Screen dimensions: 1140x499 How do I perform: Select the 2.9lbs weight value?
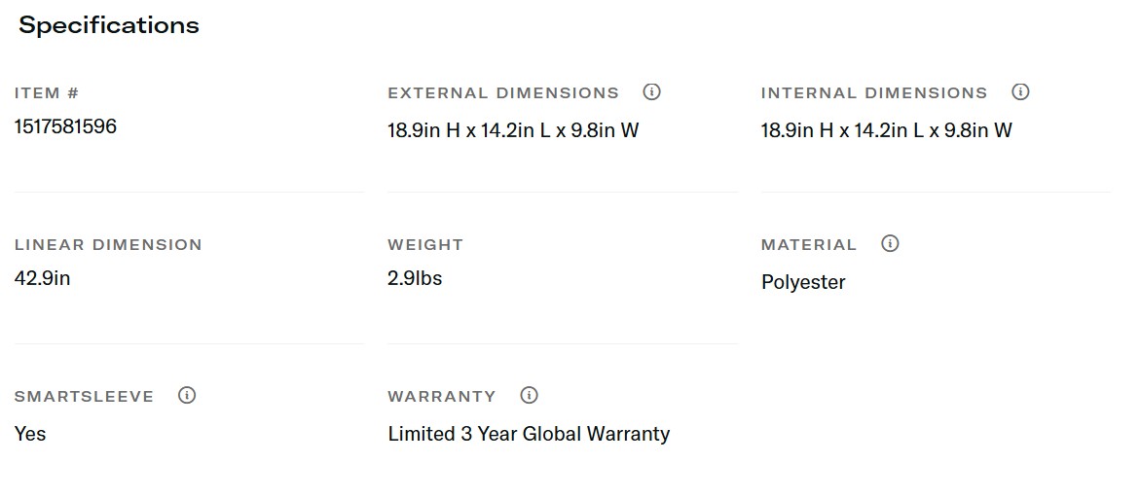(x=415, y=278)
